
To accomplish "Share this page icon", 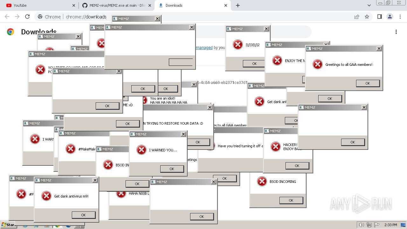I will pos(357,17).
